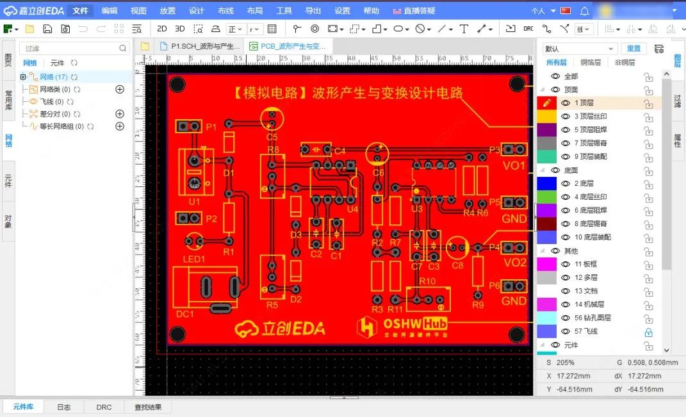This screenshot has width=686, height=417.
Task: Select the via placement tool
Action: pyautogui.click(x=314, y=29)
